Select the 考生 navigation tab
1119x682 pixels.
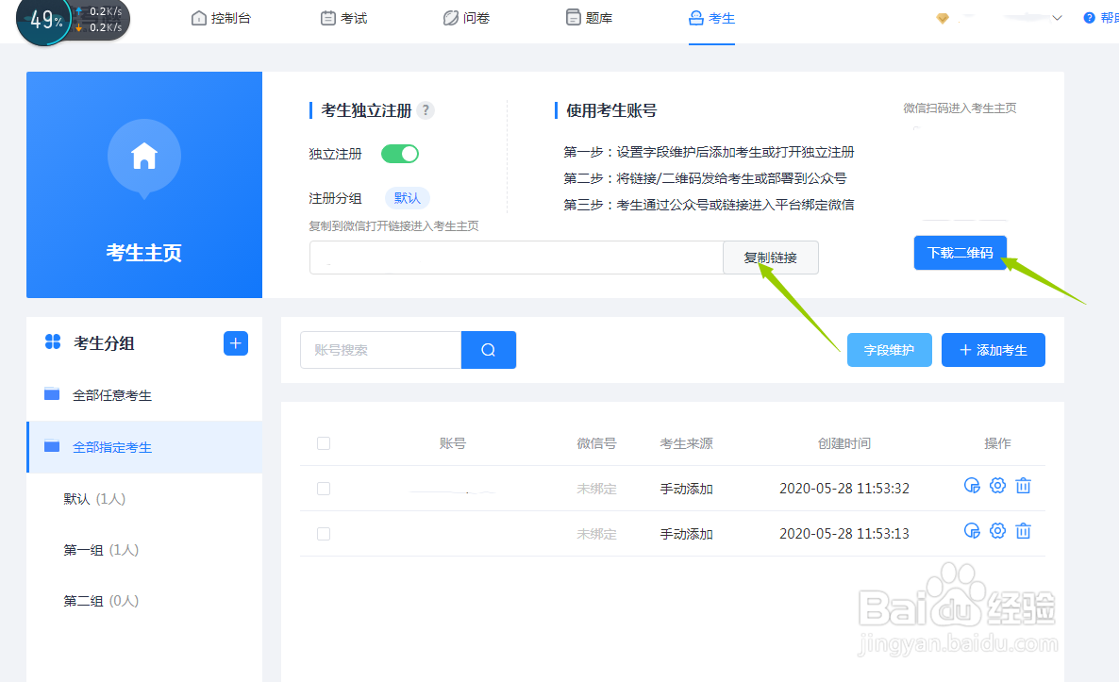click(x=711, y=17)
